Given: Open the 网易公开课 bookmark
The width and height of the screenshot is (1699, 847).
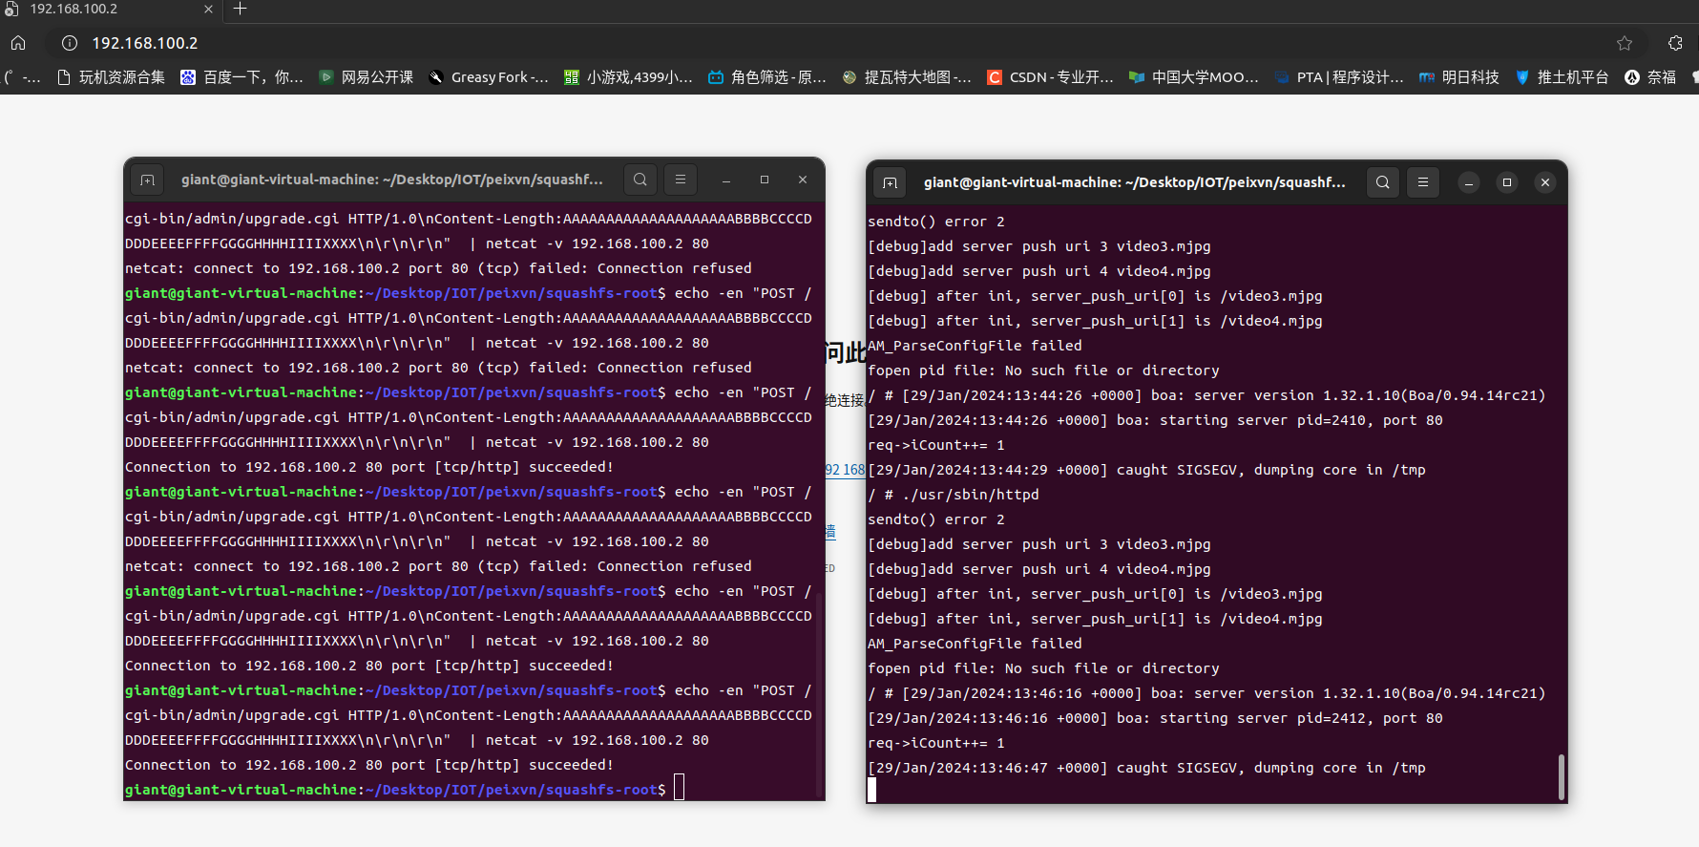Looking at the screenshot, I should click(x=367, y=77).
